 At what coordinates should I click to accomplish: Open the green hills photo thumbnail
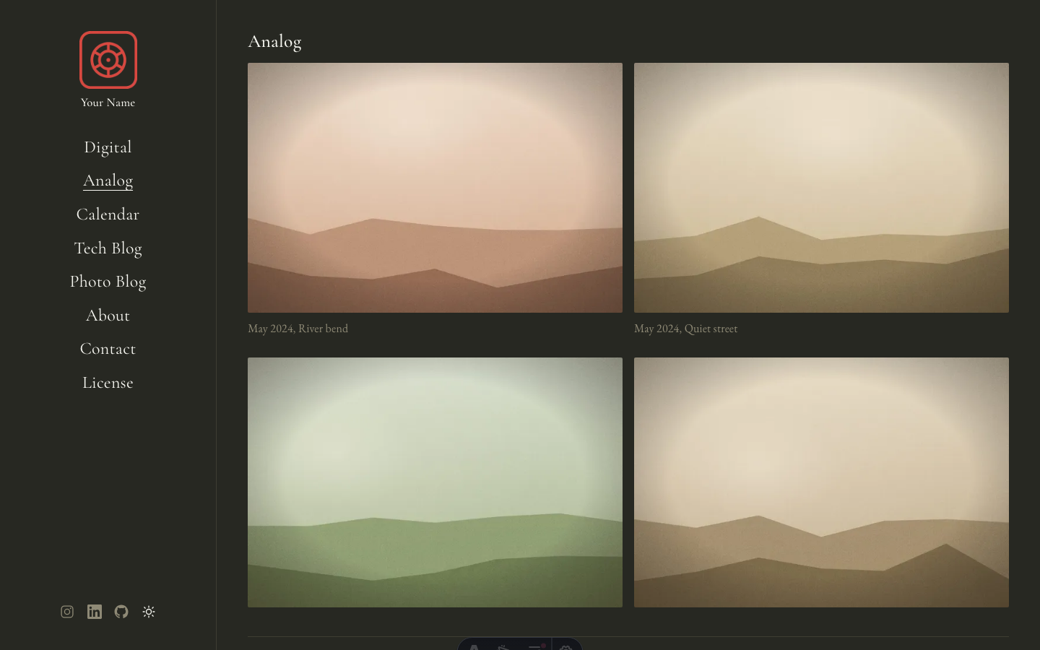click(435, 482)
